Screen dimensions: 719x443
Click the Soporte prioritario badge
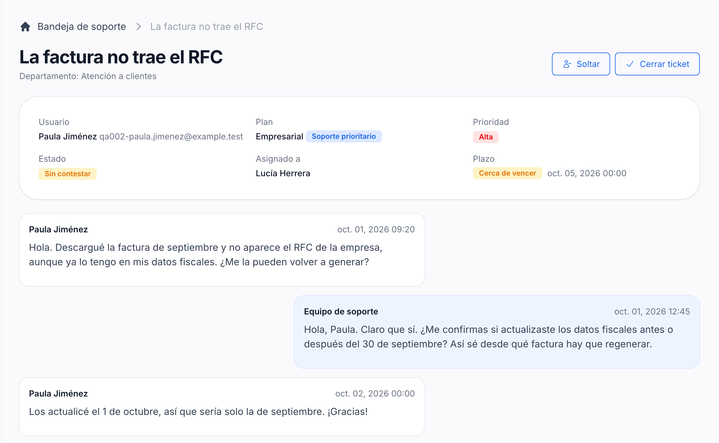(x=344, y=136)
